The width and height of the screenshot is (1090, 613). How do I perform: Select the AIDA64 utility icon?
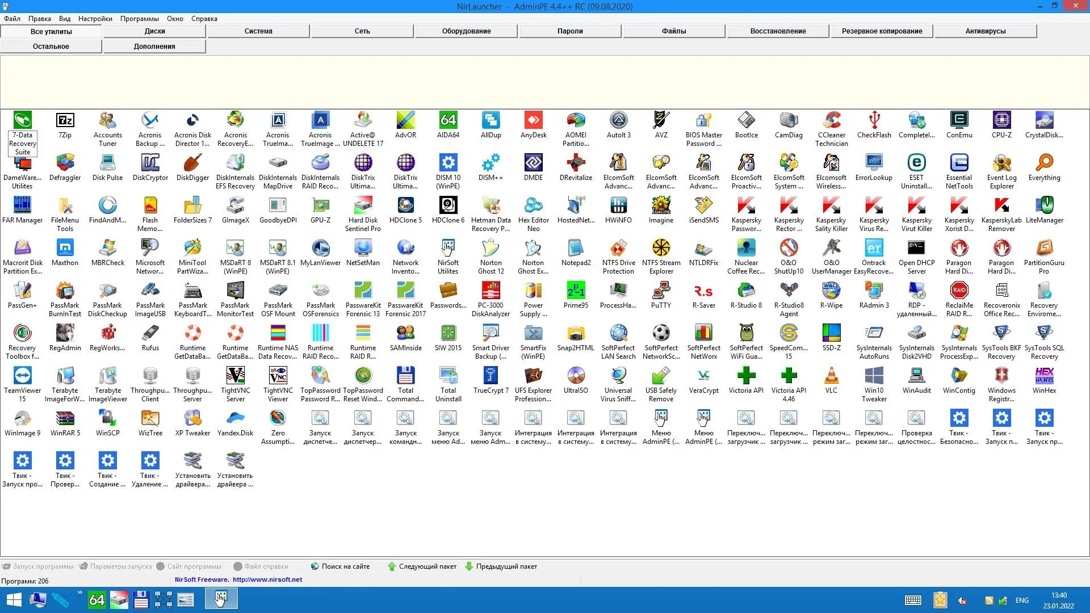click(x=448, y=121)
